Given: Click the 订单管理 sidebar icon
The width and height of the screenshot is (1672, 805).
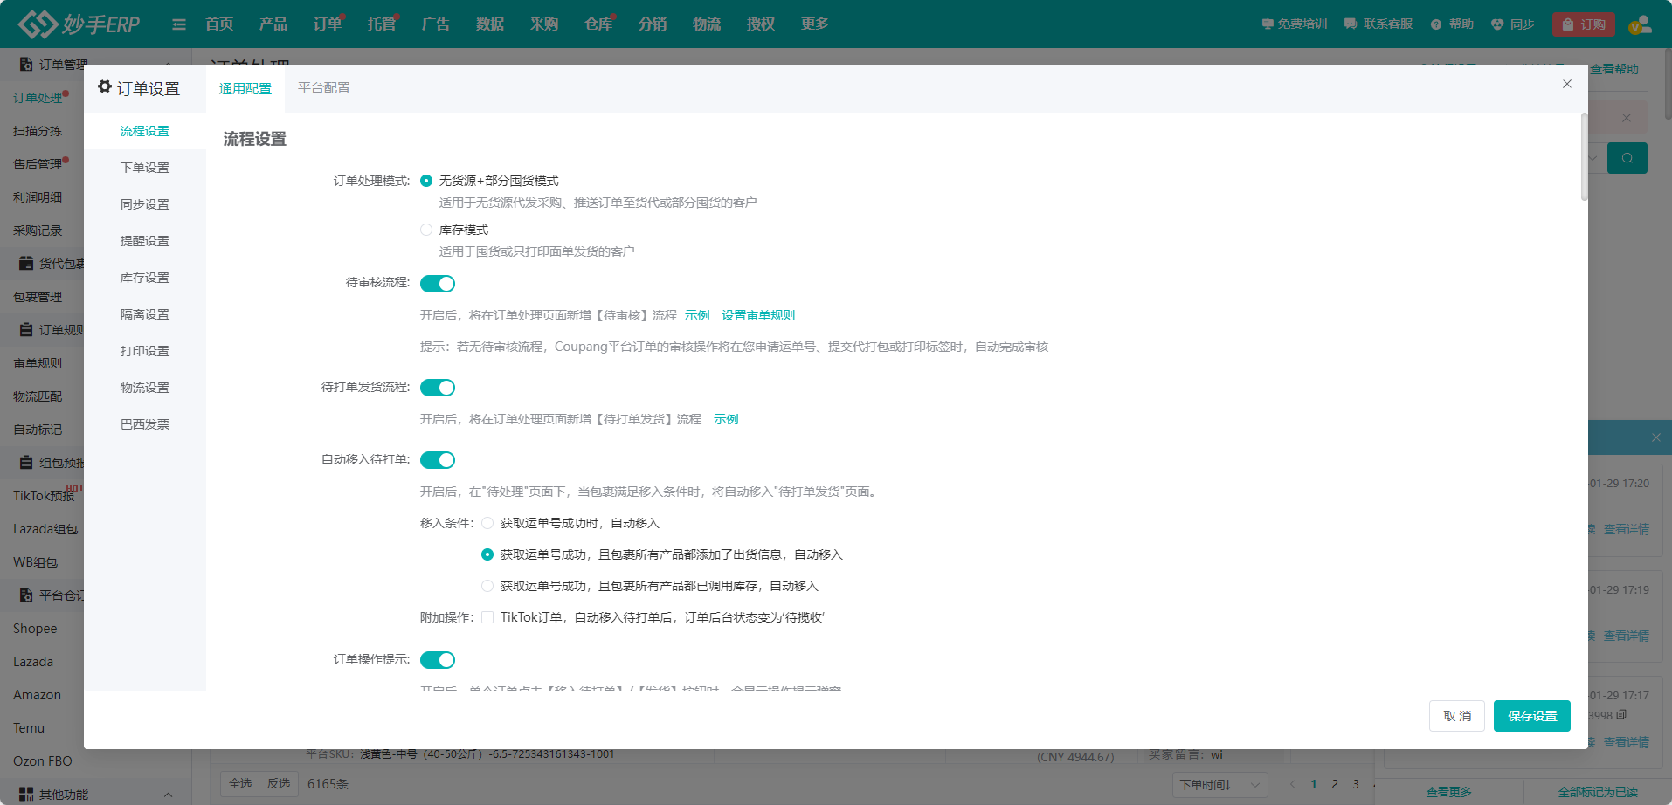Looking at the screenshot, I should coord(26,65).
